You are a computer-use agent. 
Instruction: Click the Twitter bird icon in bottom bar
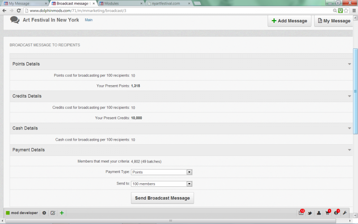pyautogui.click(x=310, y=213)
